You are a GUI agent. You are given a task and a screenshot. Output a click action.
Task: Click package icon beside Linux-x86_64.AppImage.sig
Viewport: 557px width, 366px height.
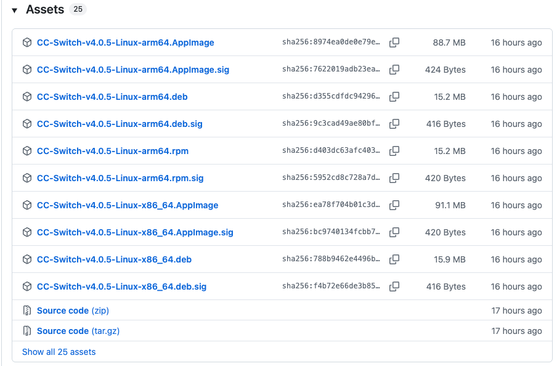tap(27, 232)
